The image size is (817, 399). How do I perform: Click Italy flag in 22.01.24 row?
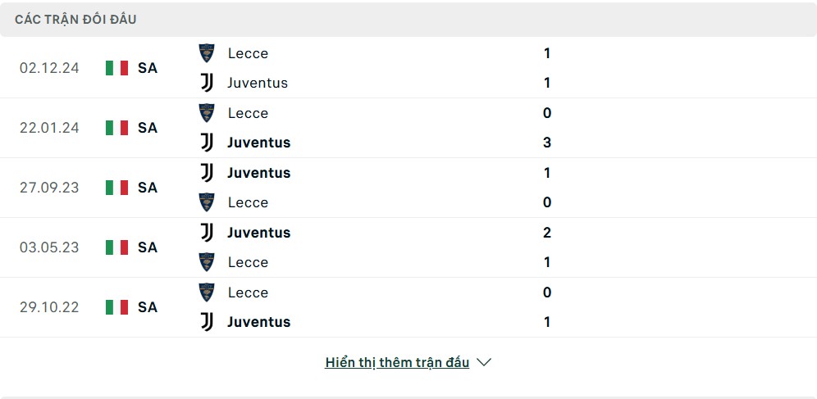(116, 128)
